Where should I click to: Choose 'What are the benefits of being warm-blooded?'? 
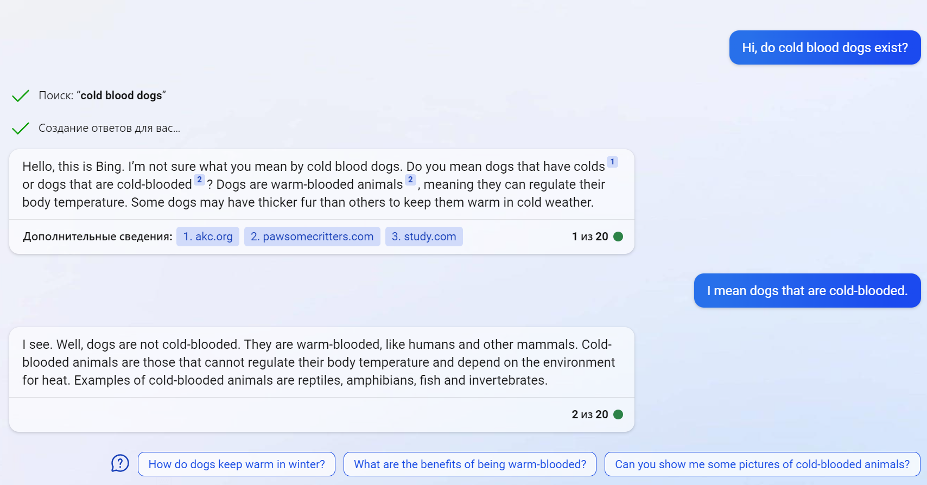[470, 464]
